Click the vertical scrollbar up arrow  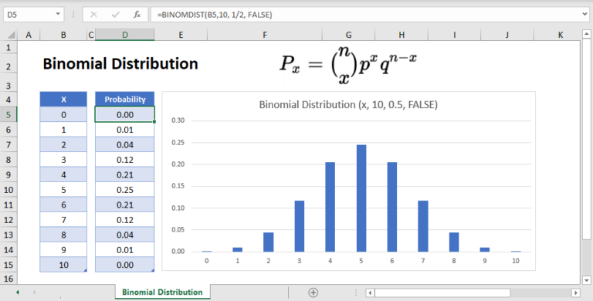(586, 35)
